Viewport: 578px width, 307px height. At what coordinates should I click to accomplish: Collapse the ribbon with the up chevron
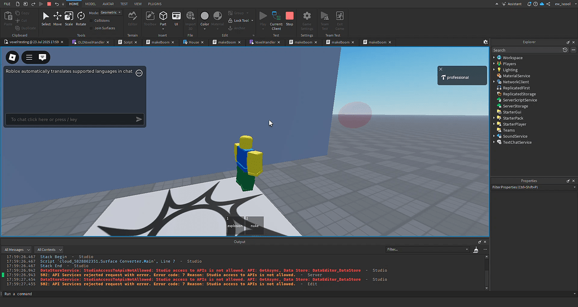[x=497, y=4]
